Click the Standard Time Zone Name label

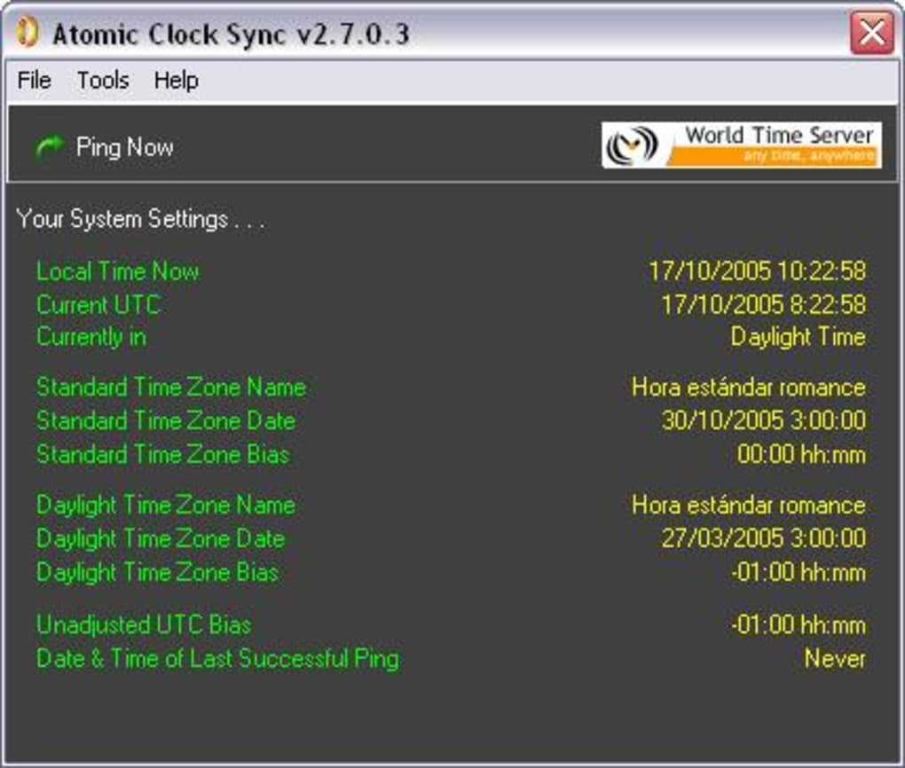click(171, 388)
